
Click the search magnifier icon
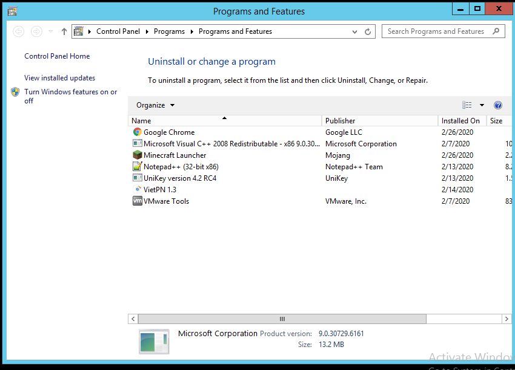click(x=496, y=31)
